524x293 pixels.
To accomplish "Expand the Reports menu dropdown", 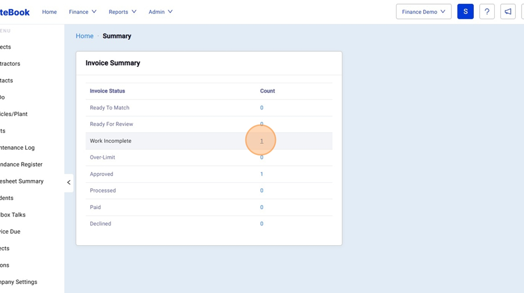I will (x=122, y=12).
